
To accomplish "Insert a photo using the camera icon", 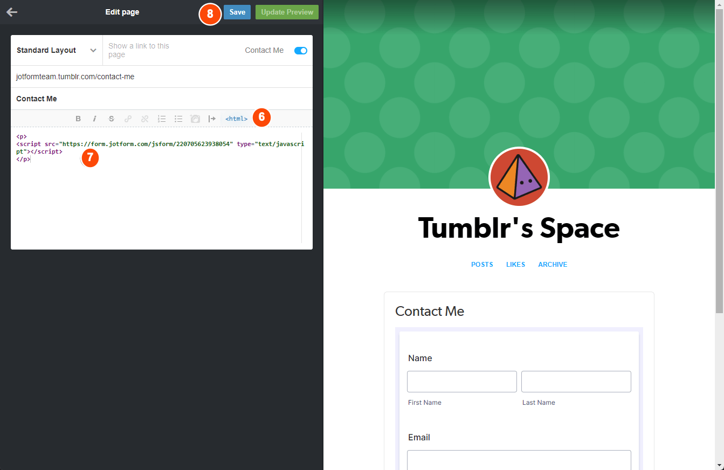I will pyautogui.click(x=195, y=119).
